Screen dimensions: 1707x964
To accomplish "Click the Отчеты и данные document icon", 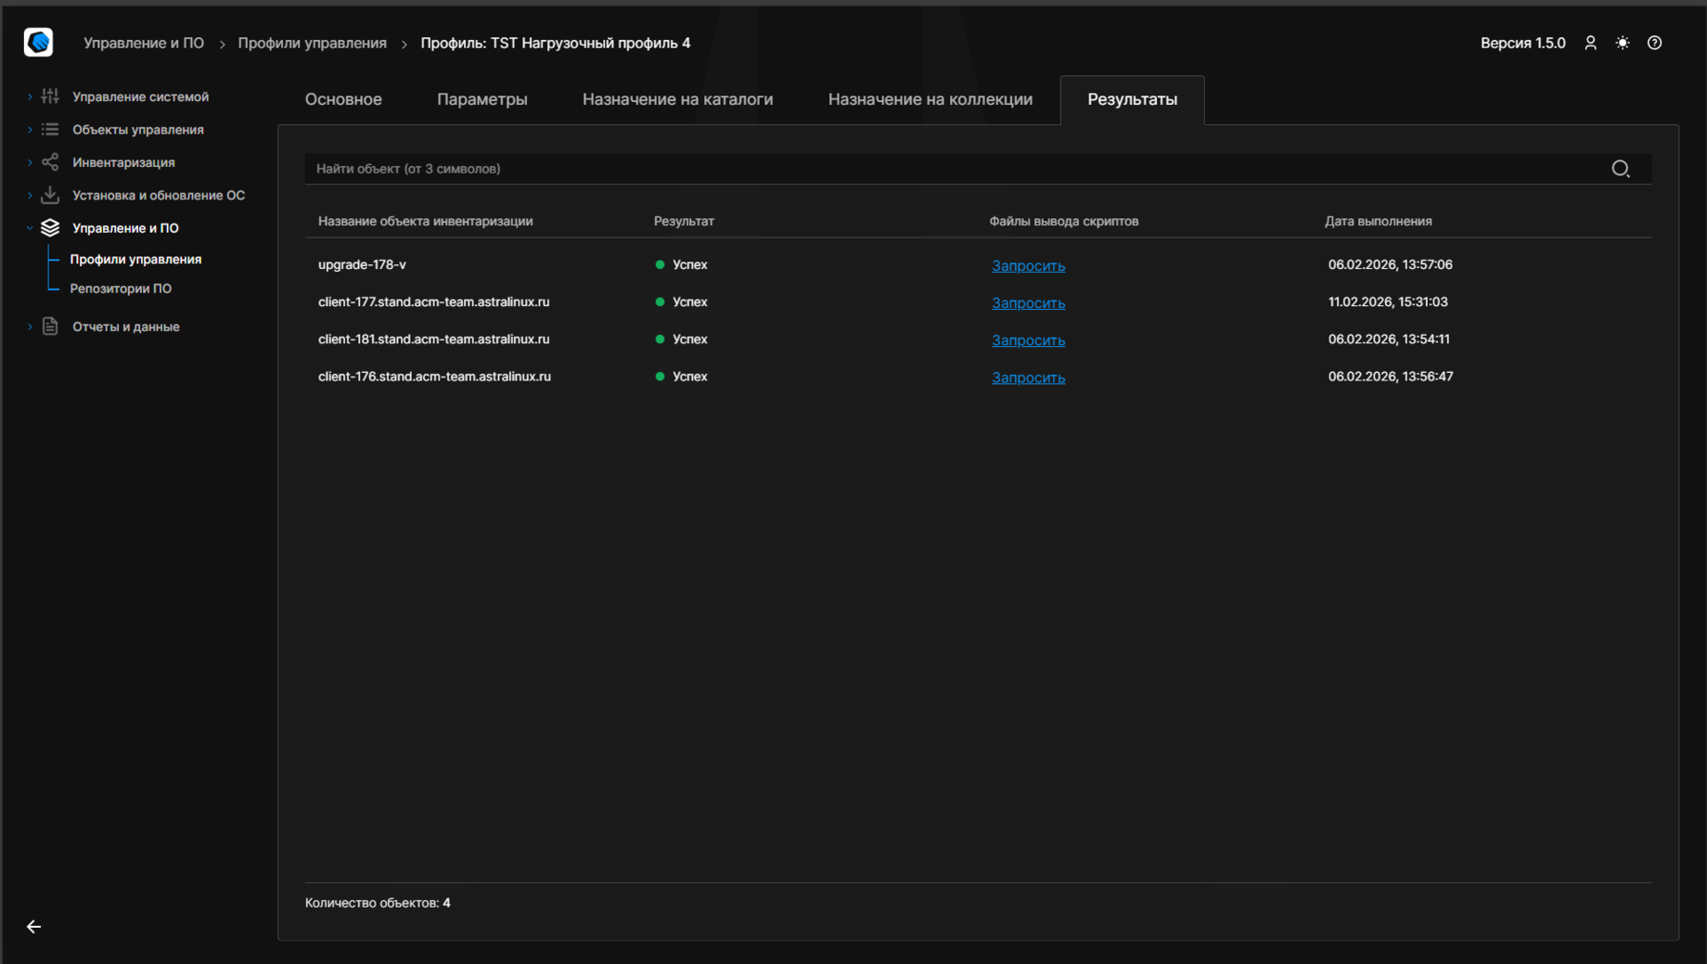I will pos(50,327).
